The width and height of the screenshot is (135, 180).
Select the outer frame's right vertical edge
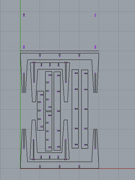99,111
